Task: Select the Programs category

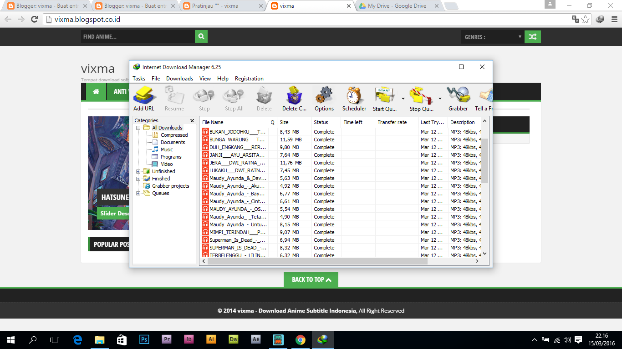Action: click(x=171, y=157)
